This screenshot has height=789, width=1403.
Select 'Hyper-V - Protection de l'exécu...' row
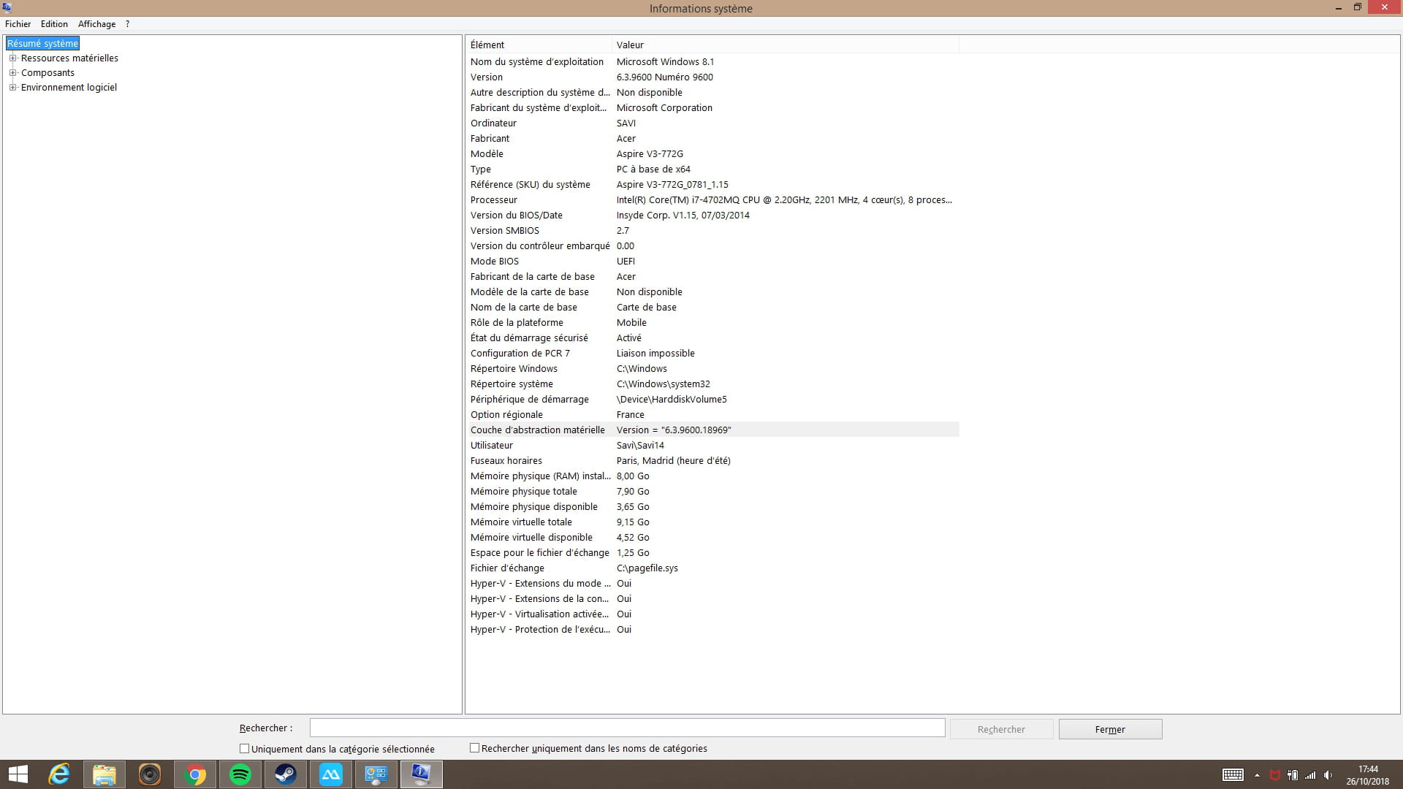click(713, 630)
